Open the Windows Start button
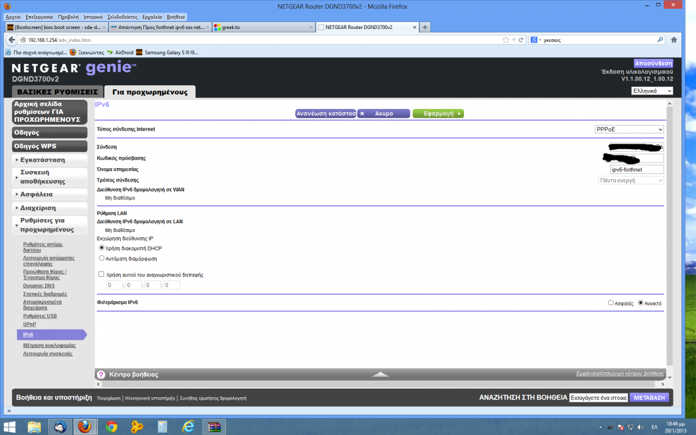This screenshot has height=435, width=696. coord(10,427)
